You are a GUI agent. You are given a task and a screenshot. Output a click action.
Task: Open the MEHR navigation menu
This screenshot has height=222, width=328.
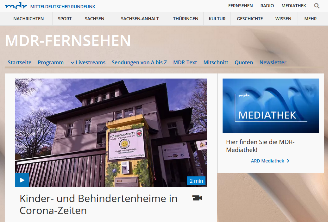pos(310,19)
